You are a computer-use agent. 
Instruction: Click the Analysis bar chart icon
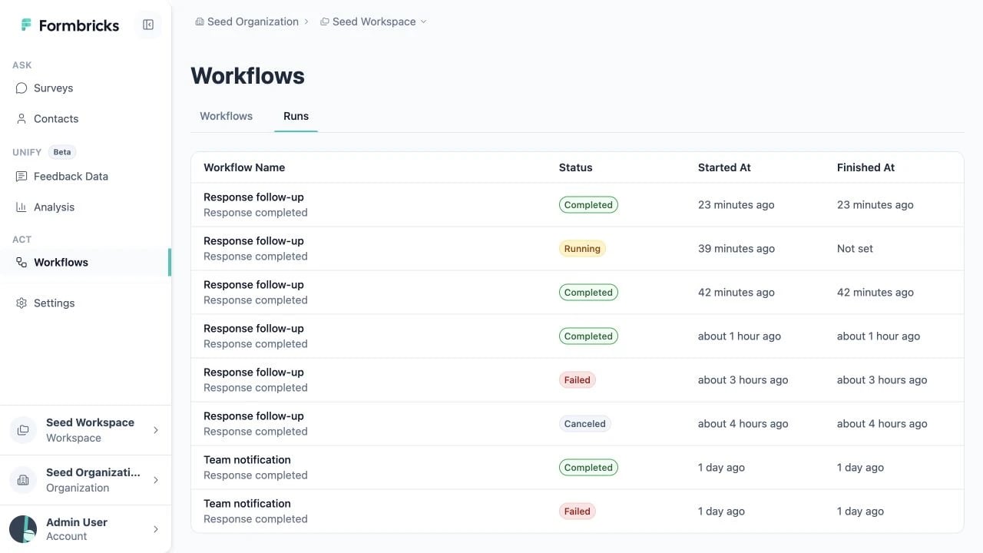pos(22,207)
